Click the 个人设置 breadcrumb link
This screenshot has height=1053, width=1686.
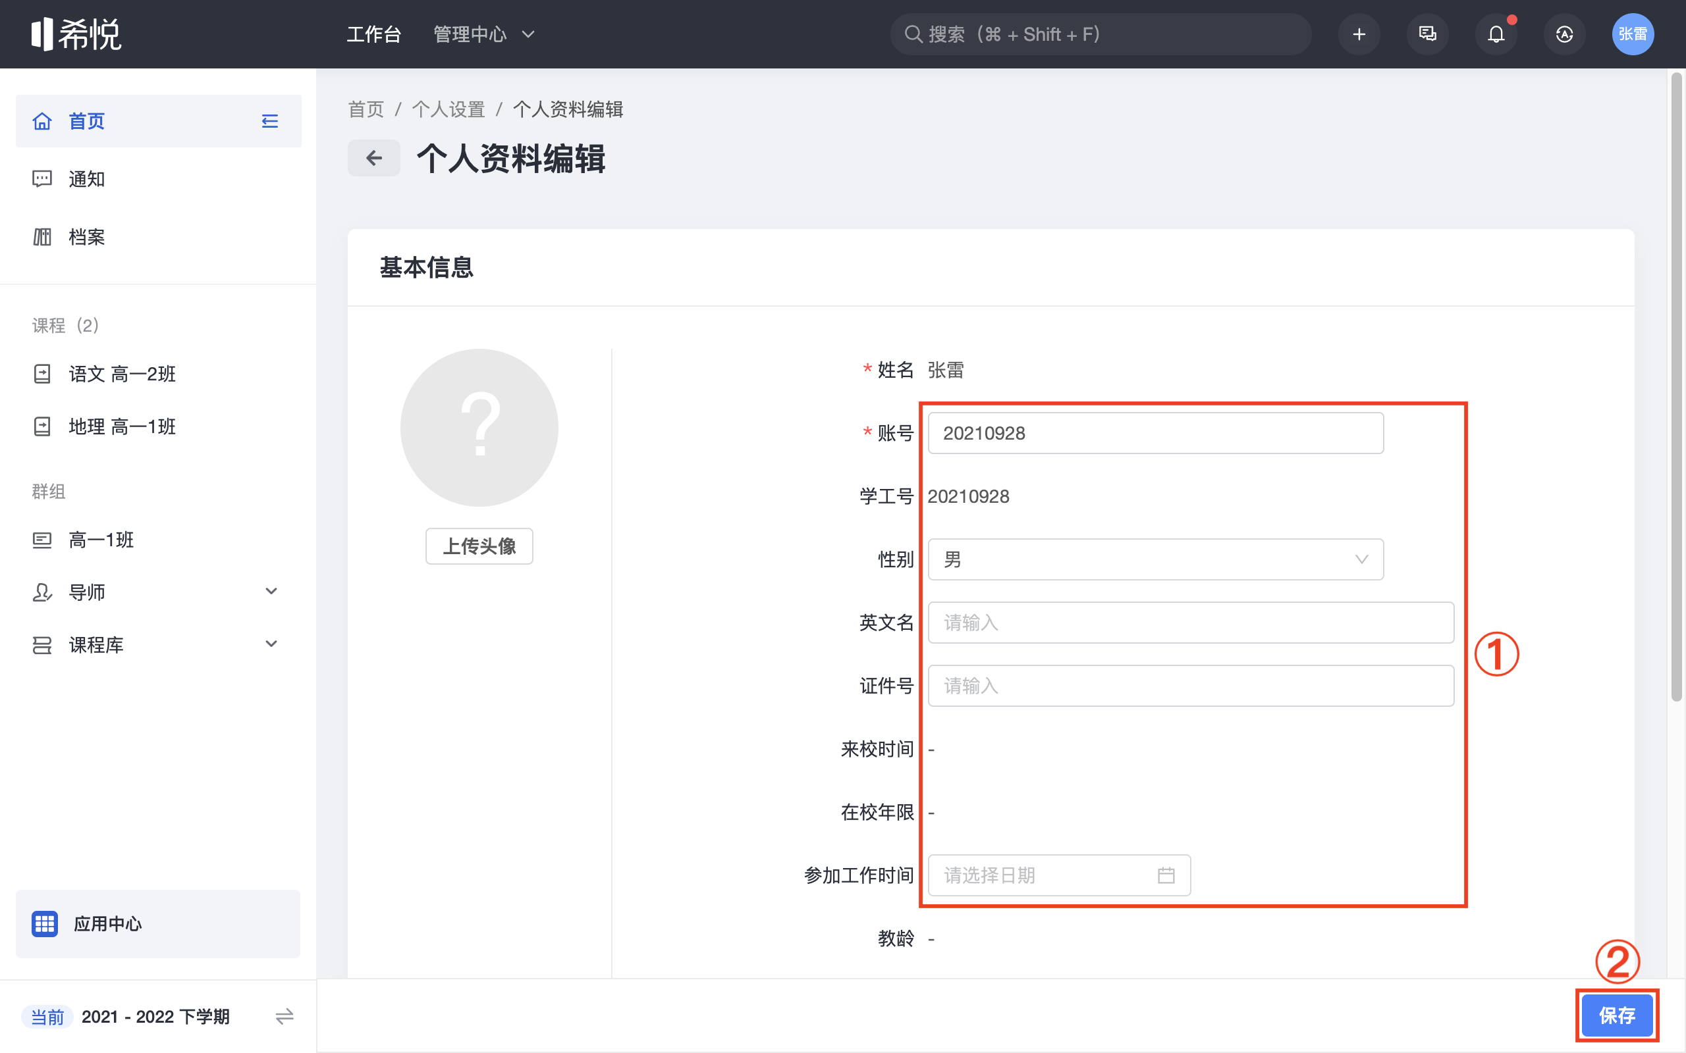point(448,109)
